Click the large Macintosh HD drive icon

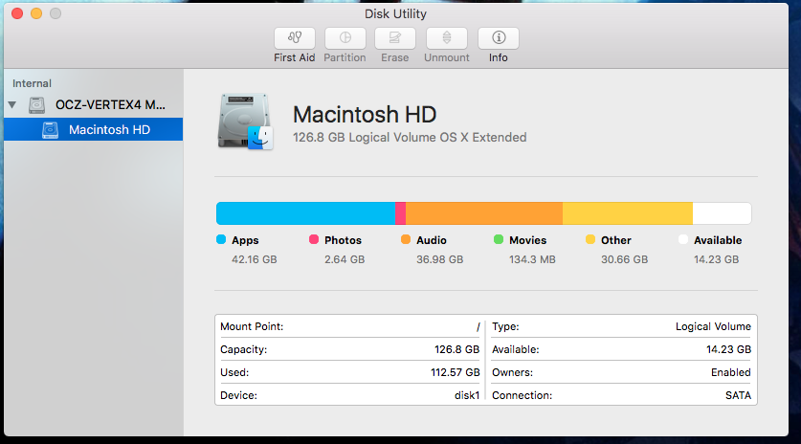(245, 122)
